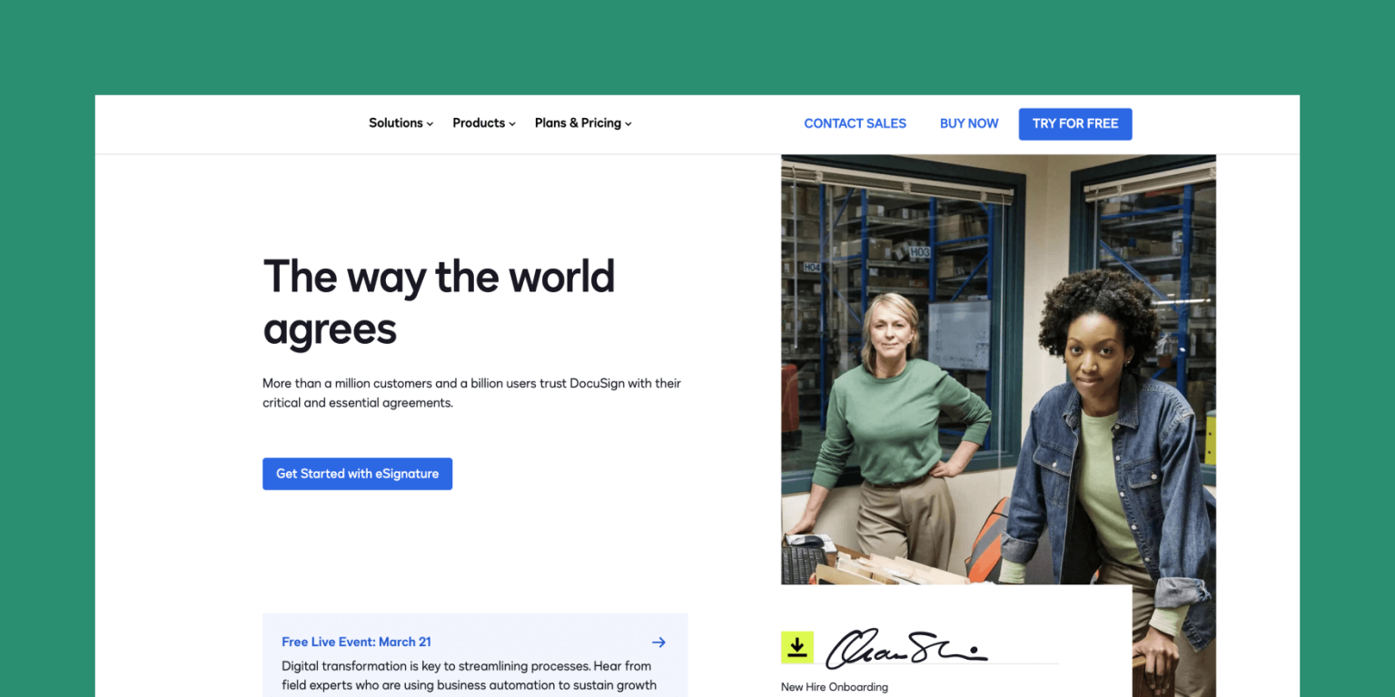Viewport: 1395px width, 697px height.
Task: Click the download icon next to the signature
Action: pos(796,647)
